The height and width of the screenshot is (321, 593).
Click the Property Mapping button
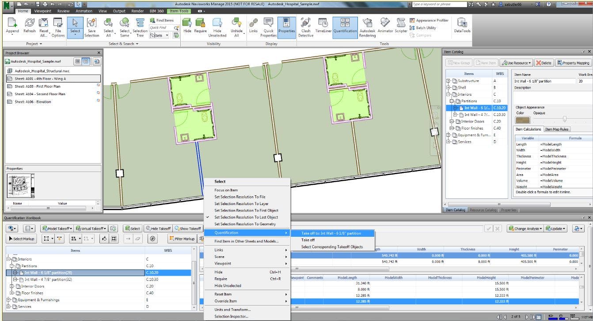point(573,63)
